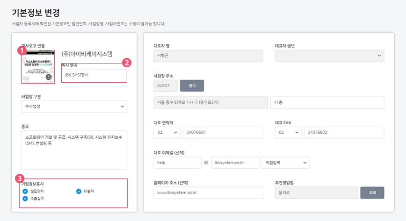Click the detail address field 11층
The width and height of the screenshot is (406, 221).
pyautogui.click(x=327, y=102)
